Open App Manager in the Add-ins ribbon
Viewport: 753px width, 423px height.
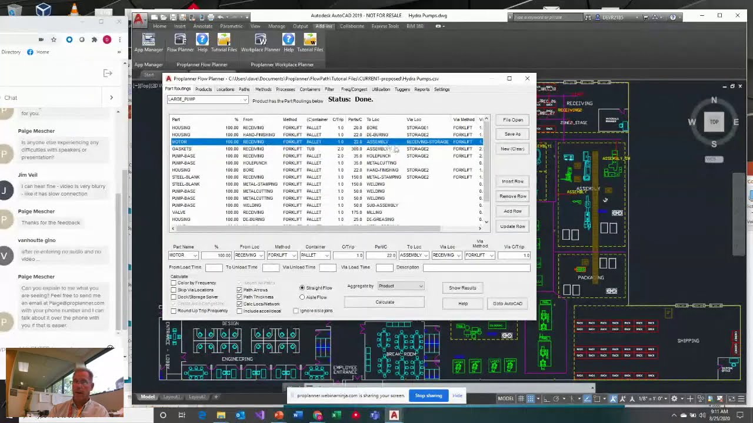coord(148,43)
